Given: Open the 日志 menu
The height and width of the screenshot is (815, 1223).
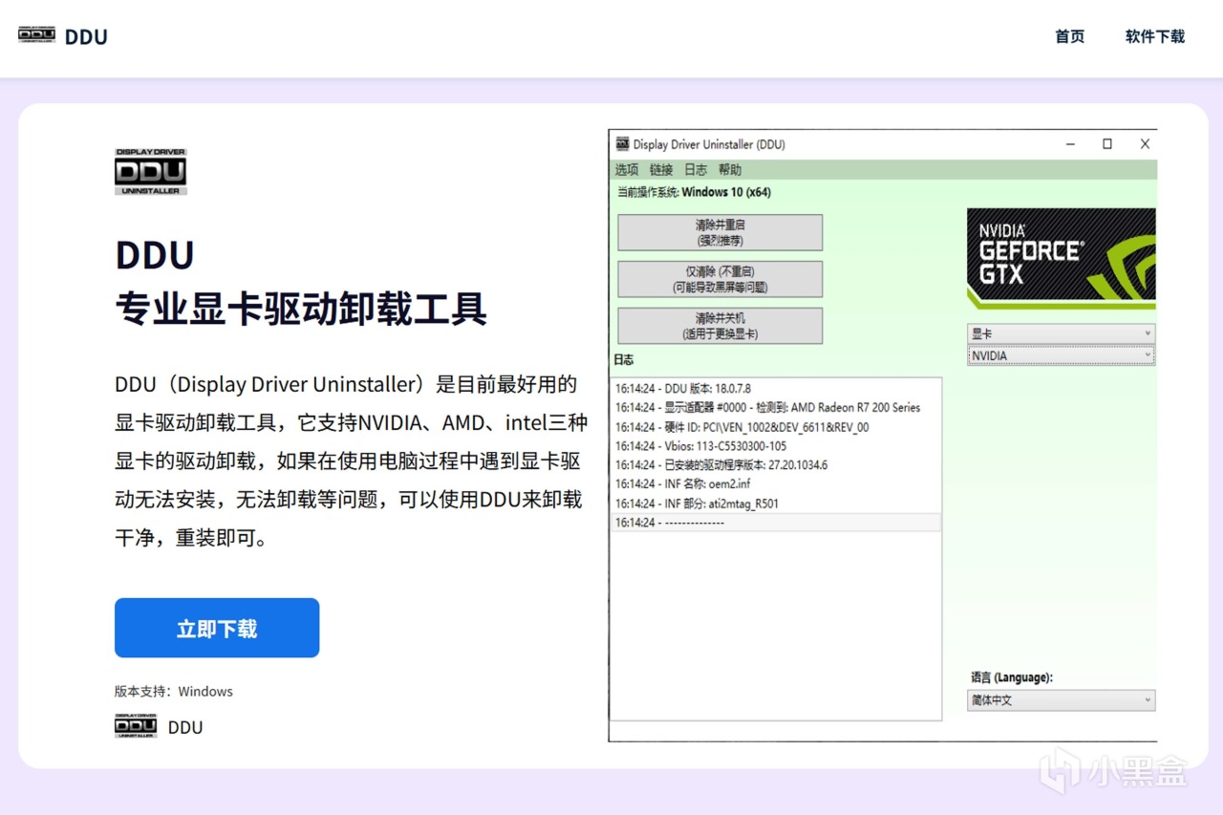Looking at the screenshot, I should click(696, 169).
